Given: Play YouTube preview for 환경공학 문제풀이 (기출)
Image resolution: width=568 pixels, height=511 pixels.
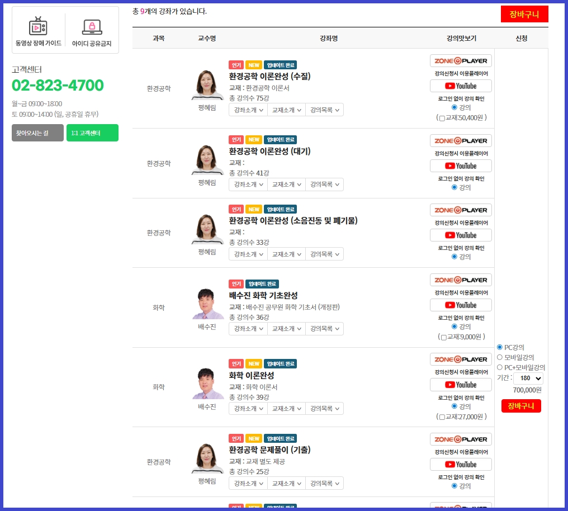Looking at the screenshot, I should click(x=461, y=465).
